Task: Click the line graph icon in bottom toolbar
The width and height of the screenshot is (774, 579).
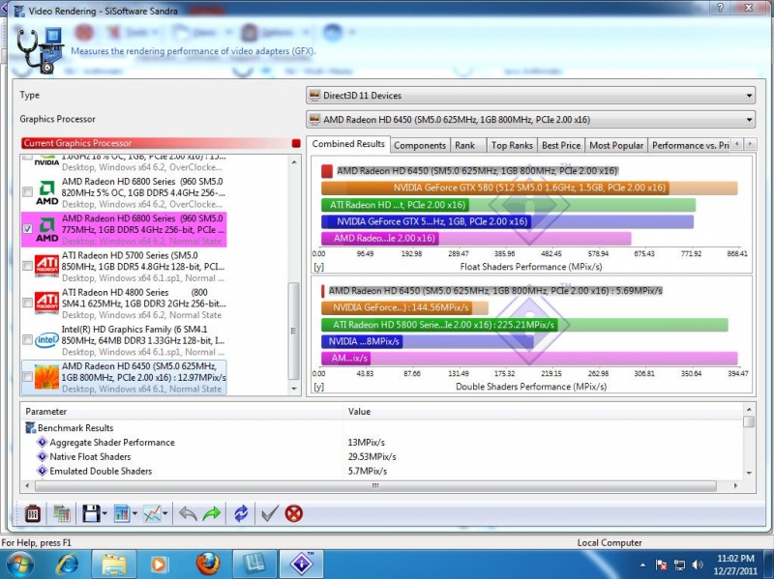Action: click(x=152, y=514)
